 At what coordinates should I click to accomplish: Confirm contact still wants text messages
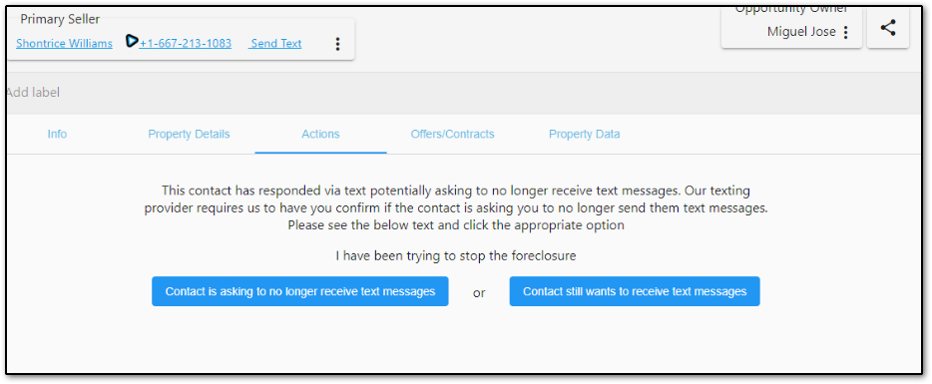click(635, 291)
